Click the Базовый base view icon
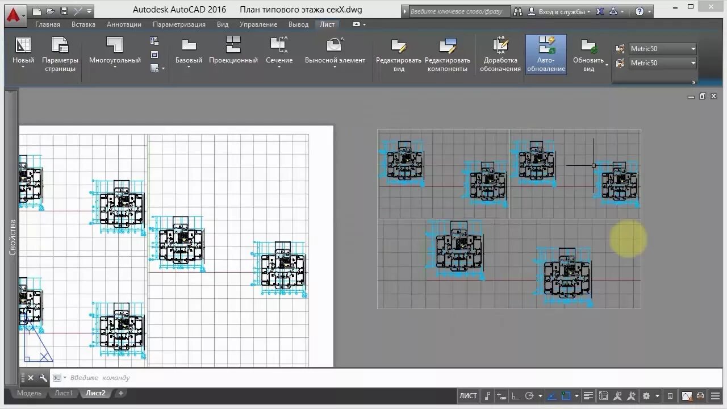Image resolution: width=727 pixels, height=409 pixels. tap(189, 45)
